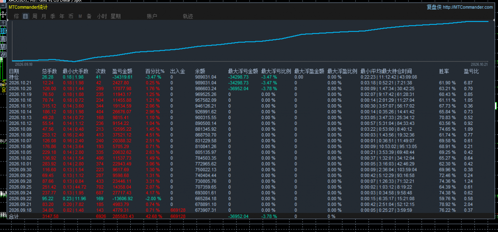Click the 最大浮盈比例 column header
Screen dimensions: 498x232
point(342,71)
